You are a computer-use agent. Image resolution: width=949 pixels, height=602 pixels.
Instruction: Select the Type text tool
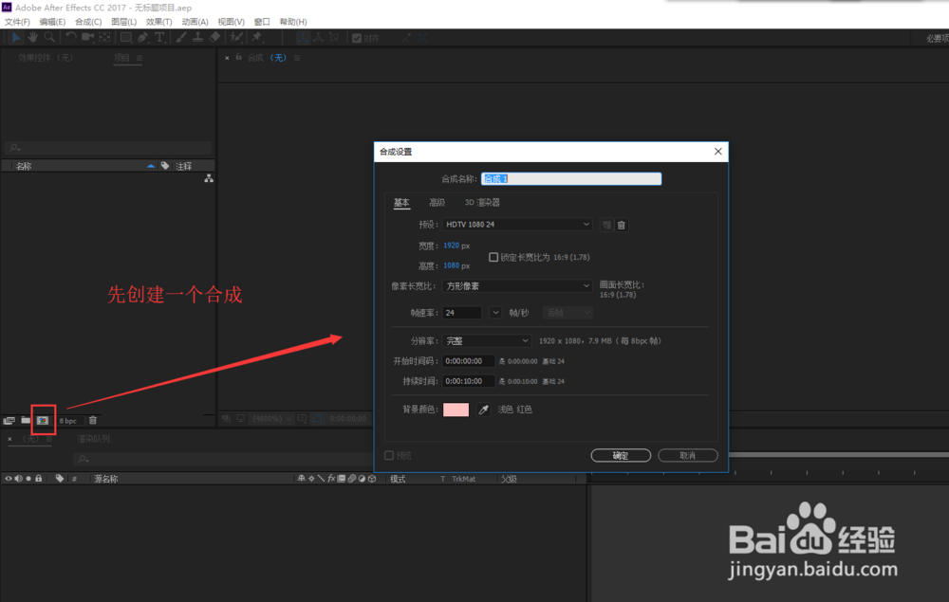click(x=159, y=38)
